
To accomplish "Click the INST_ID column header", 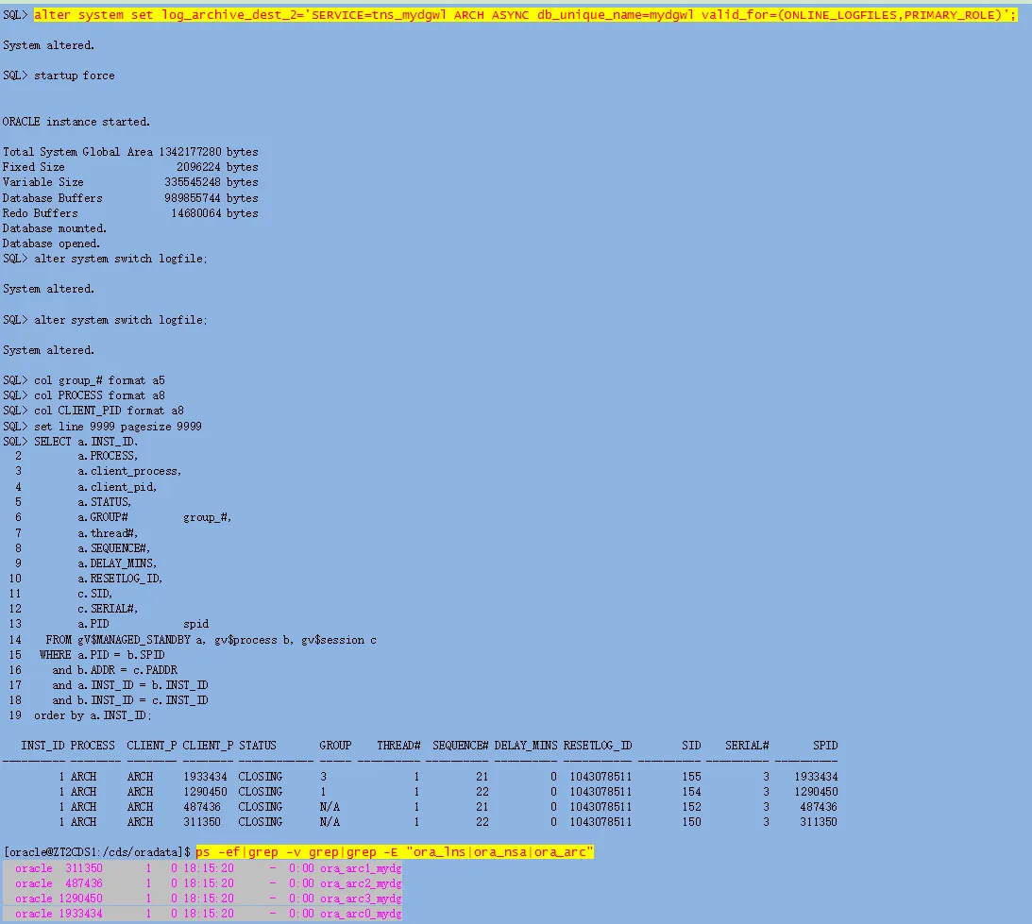I will point(42,746).
